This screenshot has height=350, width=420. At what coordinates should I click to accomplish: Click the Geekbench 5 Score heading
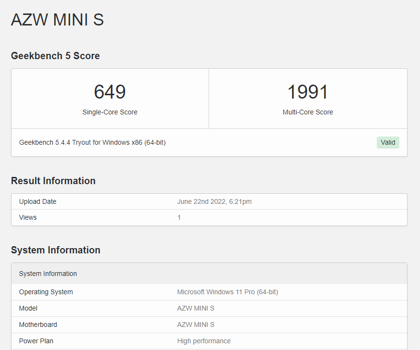pos(55,56)
